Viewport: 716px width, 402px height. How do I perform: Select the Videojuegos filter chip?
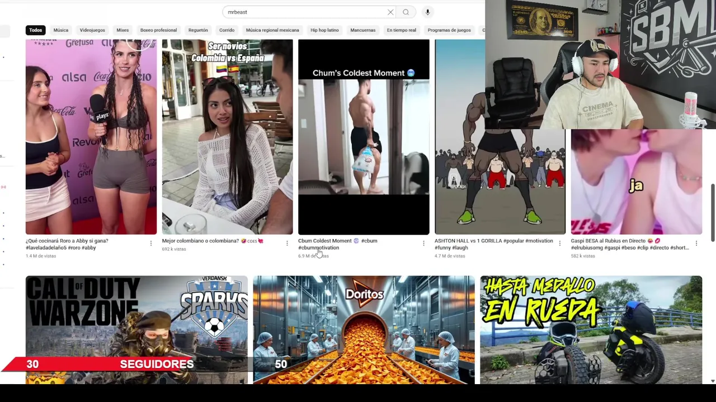click(x=92, y=30)
